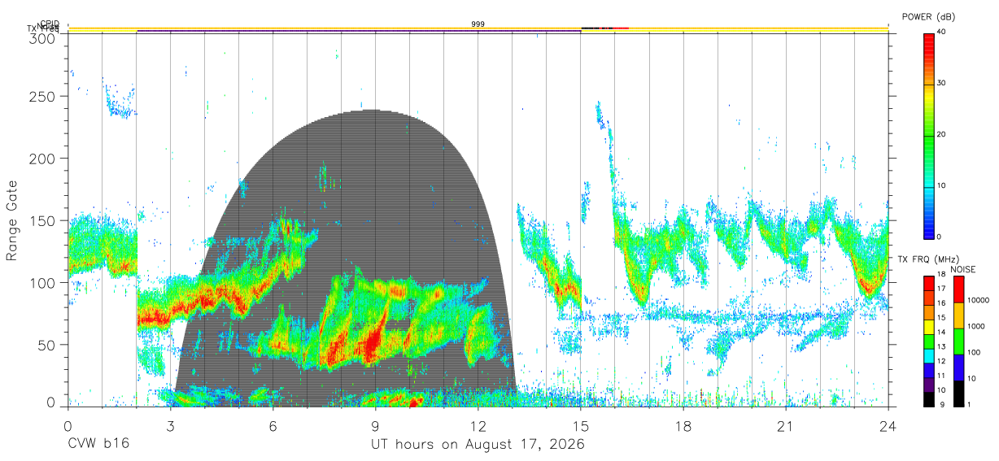Click the 20 label on the power scale

point(942,135)
